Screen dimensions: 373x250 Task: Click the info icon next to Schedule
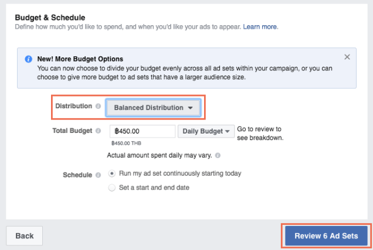click(99, 175)
